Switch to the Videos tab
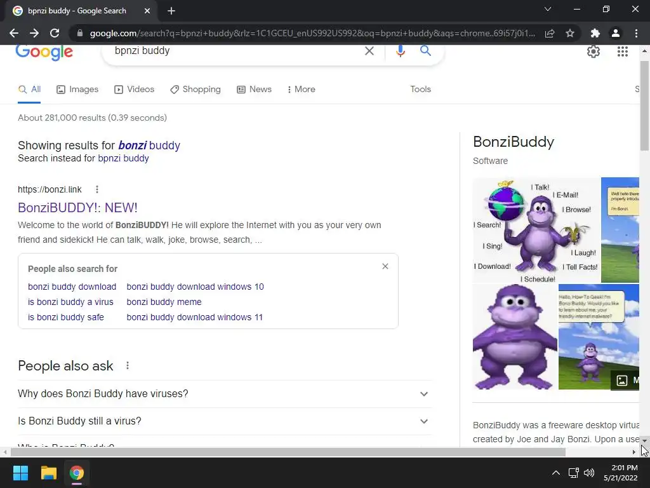This screenshot has width=650, height=488. (x=135, y=89)
